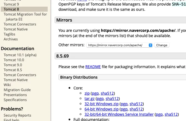Open Security Reports page
The height and width of the screenshot is (121, 186).
17,115
